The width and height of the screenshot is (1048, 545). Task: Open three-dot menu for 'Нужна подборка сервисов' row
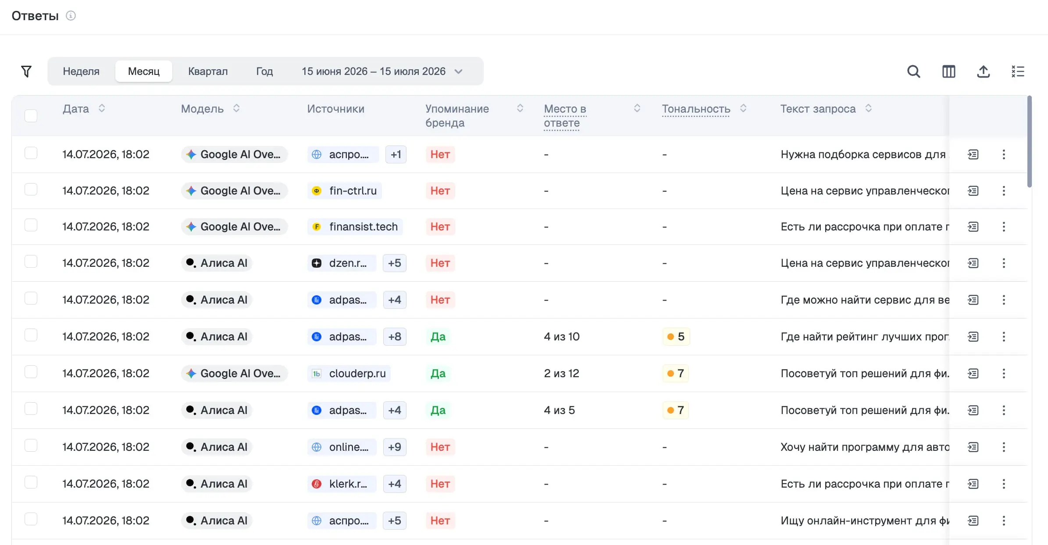pos(1004,154)
